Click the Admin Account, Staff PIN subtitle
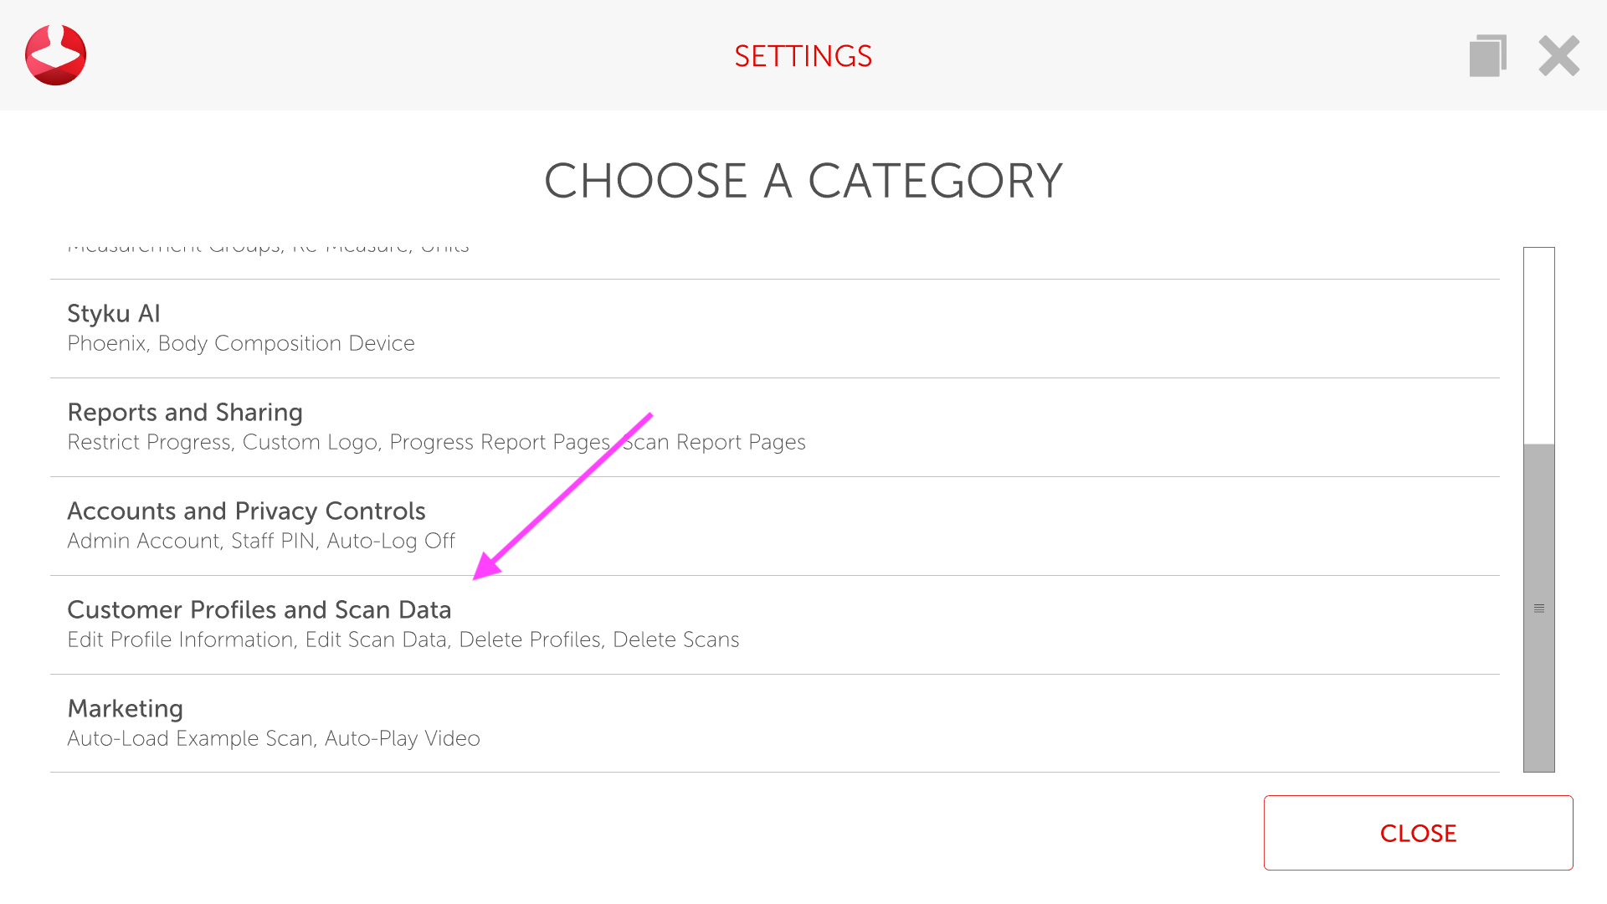Viewport: 1607px width, 904px height. tap(261, 542)
